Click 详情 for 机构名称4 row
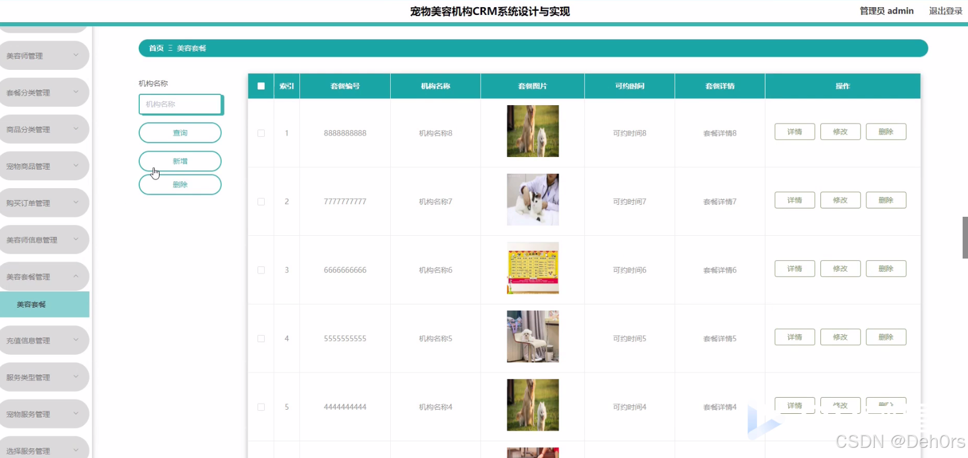 tap(795, 405)
